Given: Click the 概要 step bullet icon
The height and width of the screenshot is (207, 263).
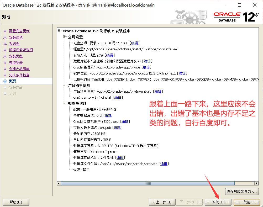Looking at the screenshot, I should pyautogui.click(x=5, y=81).
